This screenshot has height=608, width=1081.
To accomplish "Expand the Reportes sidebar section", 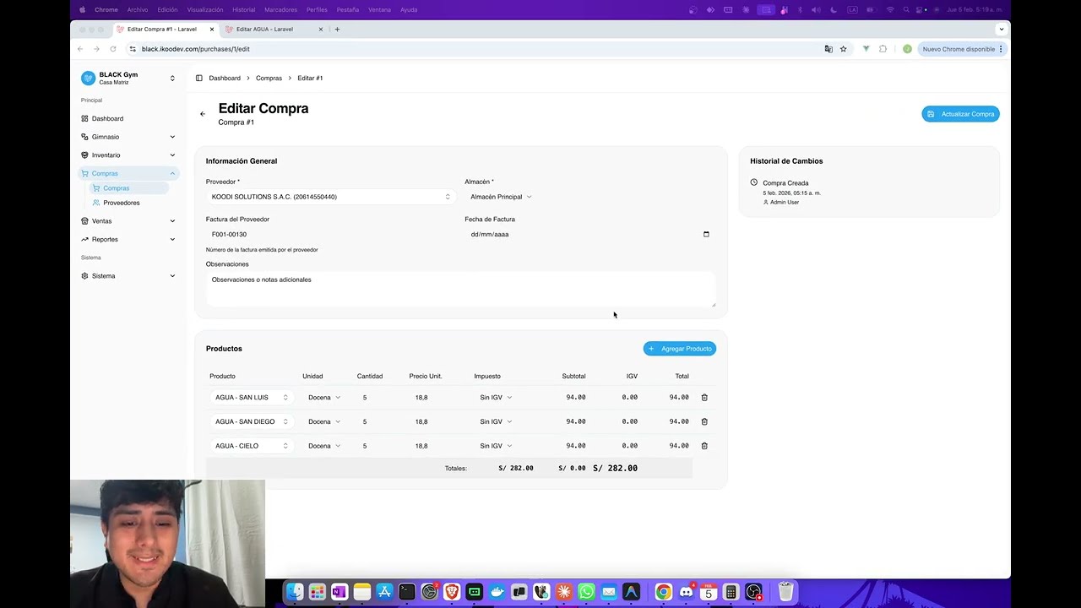I will click(x=128, y=239).
